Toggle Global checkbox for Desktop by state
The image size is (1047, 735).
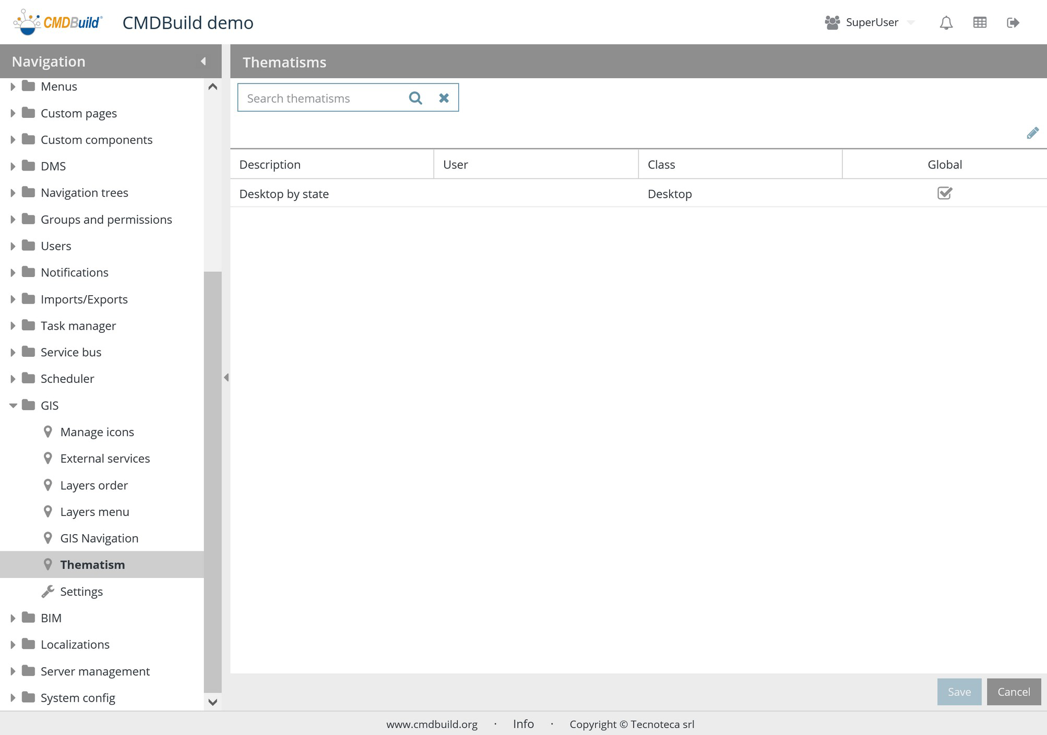coord(944,194)
